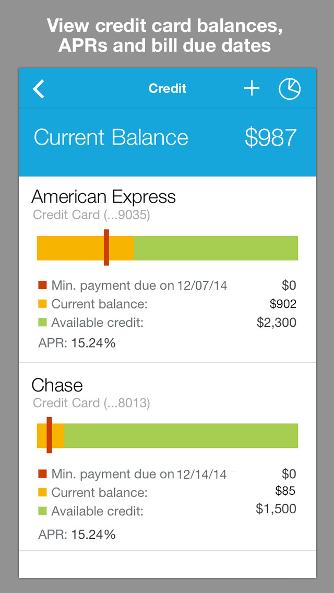Tap the Current Balance $987 header
Image resolution: width=334 pixels, height=593 pixels.
pyautogui.click(x=167, y=138)
